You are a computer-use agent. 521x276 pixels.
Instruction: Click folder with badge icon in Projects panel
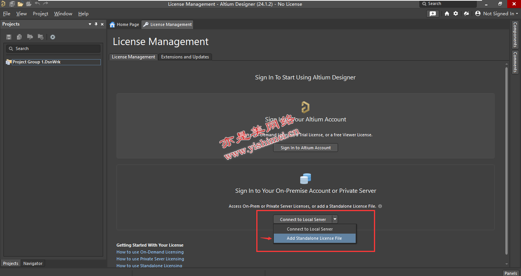40,37
